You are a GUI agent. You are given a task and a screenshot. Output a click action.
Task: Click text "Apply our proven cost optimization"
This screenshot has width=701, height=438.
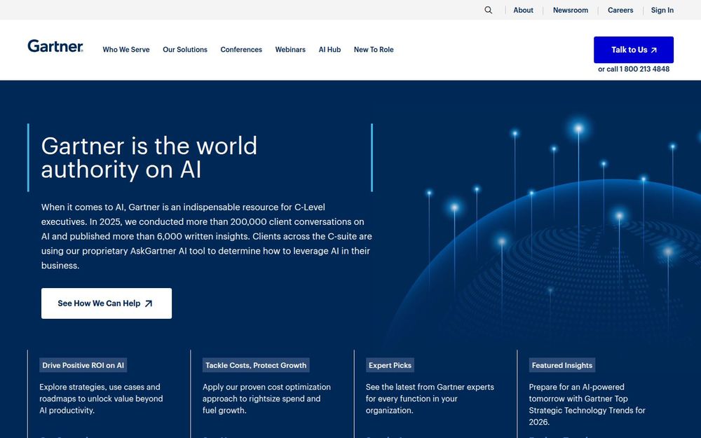click(x=266, y=399)
